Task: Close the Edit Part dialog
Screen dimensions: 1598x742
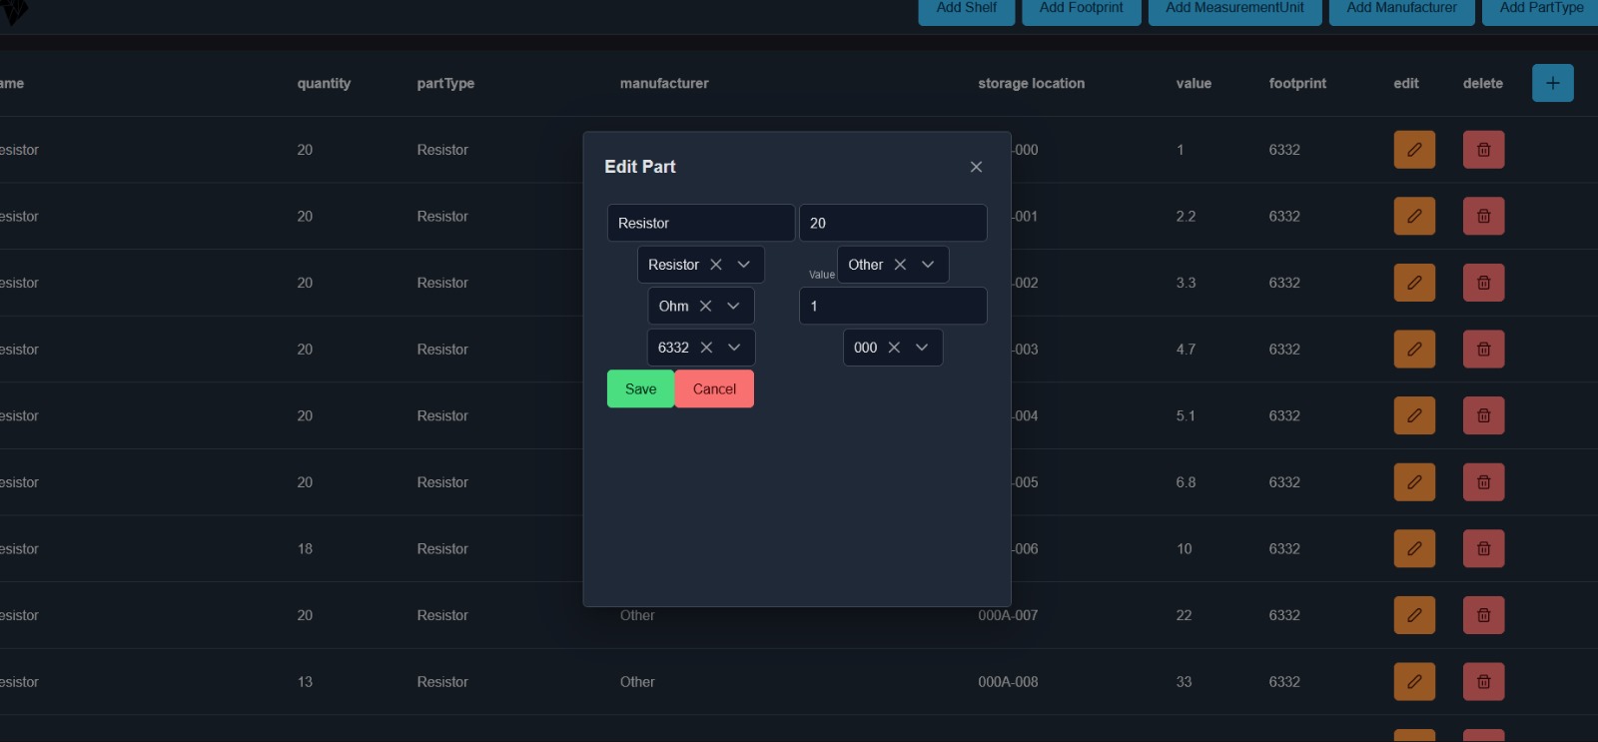Action: tap(976, 167)
